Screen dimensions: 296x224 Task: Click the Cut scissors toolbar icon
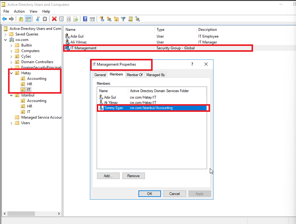click(x=38, y=19)
